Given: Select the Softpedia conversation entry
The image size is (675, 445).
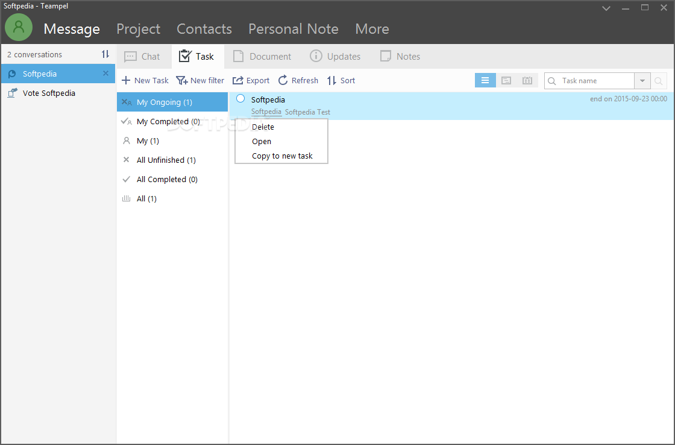Looking at the screenshot, I should tap(58, 74).
